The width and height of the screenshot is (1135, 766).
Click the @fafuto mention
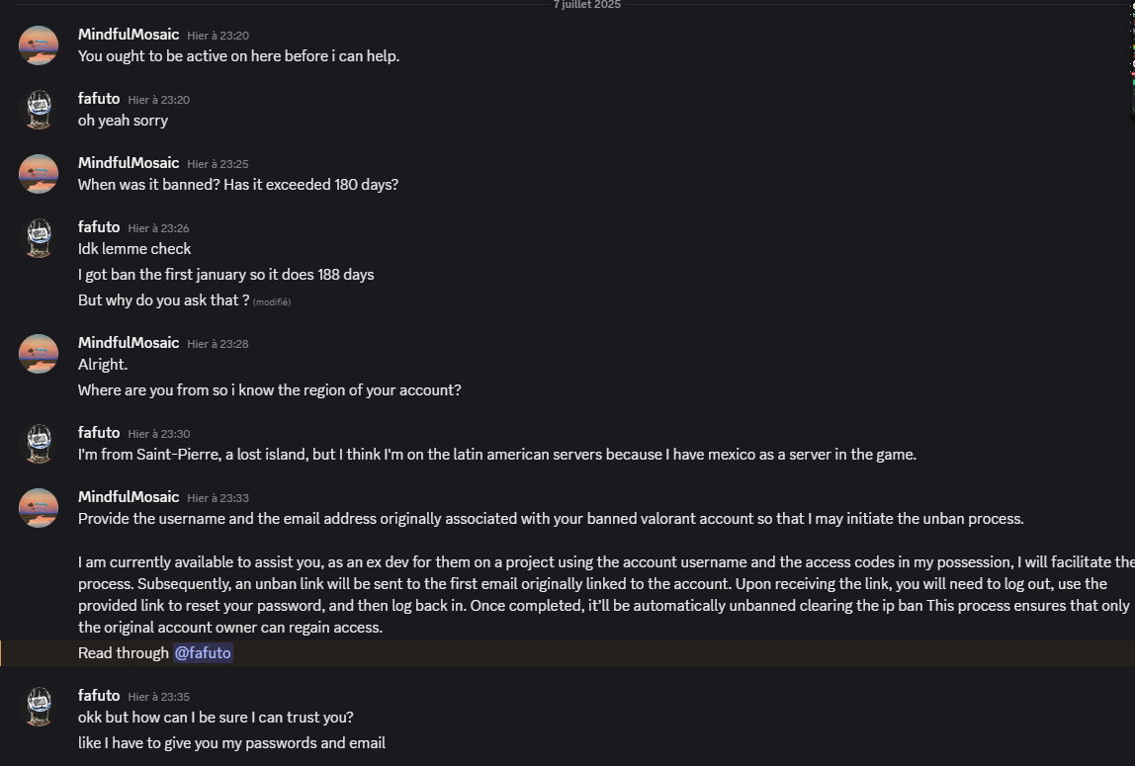tap(203, 652)
